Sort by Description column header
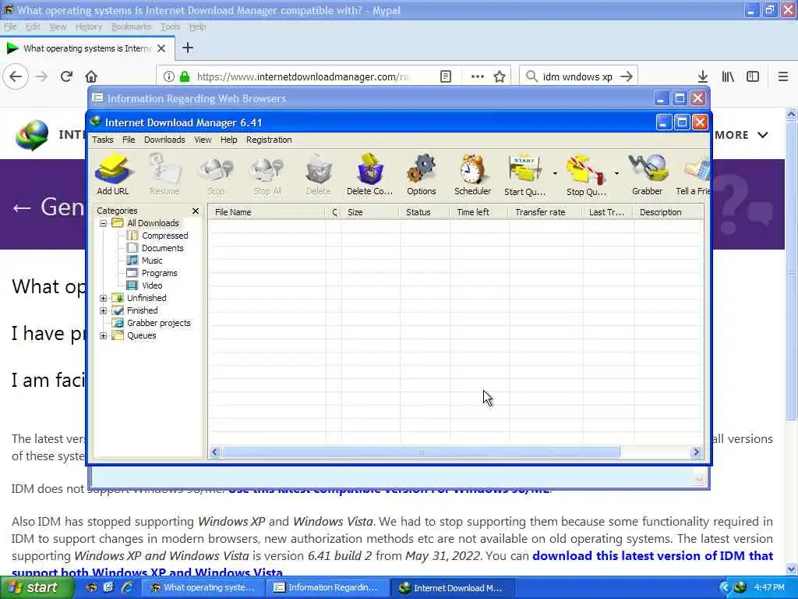The image size is (798, 599). point(668,212)
